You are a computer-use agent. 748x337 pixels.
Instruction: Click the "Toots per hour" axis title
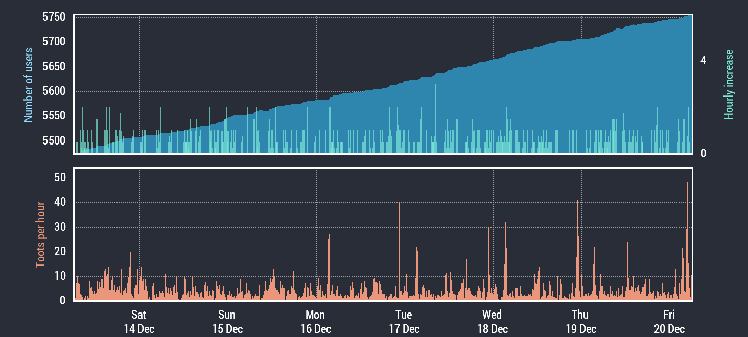tap(40, 235)
